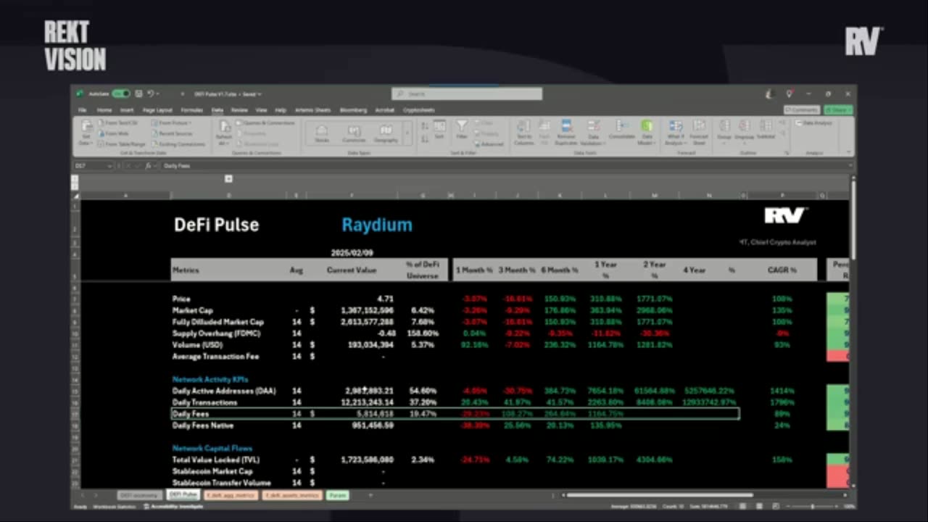Select the defi_agg_metrics sheet tab
Screen dimensions: 928x522
pyautogui.click(x=231, y=494)
